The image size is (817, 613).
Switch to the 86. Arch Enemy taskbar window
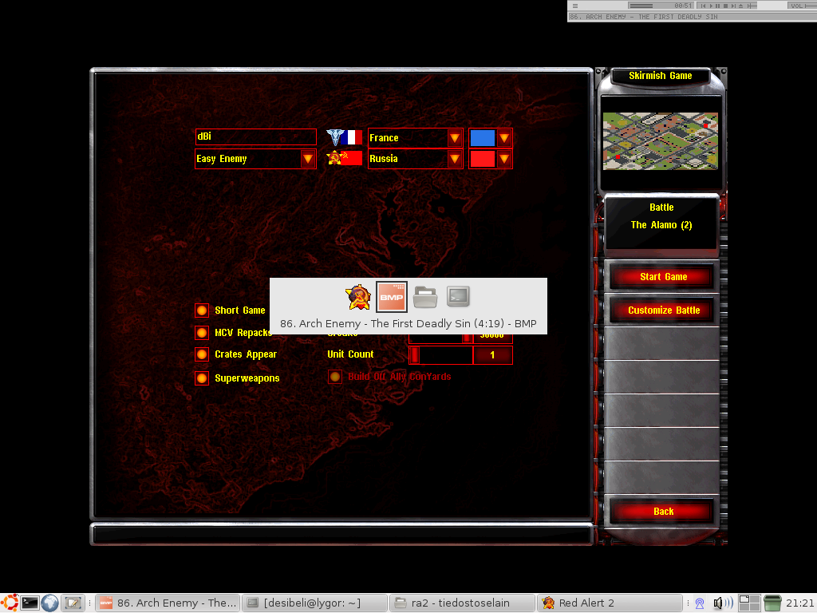168,603
